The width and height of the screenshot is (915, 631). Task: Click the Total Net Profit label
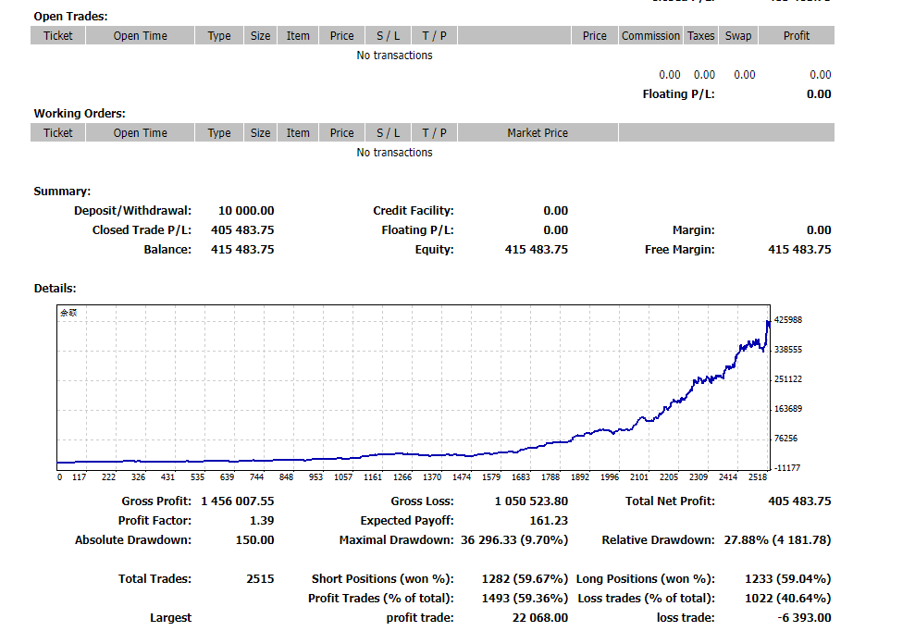670,501
